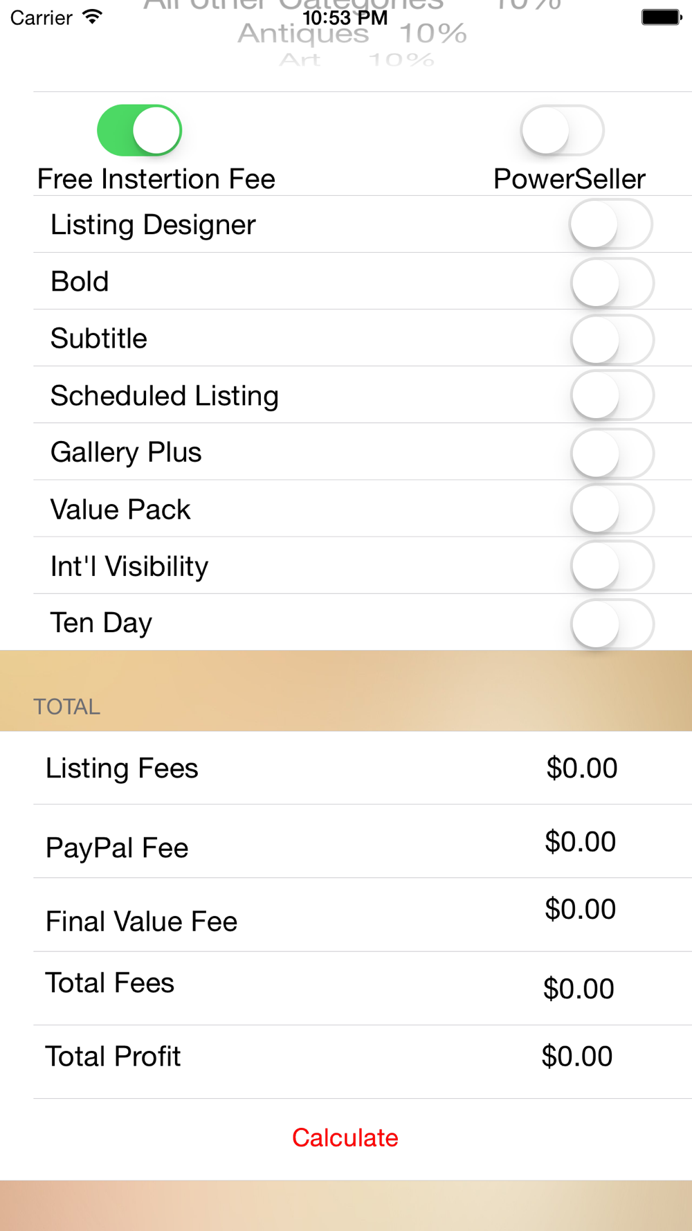Screen dimensions: 692x1231
Task: Toggle the Listing Designer option on
Action: (x=611, y=224)
